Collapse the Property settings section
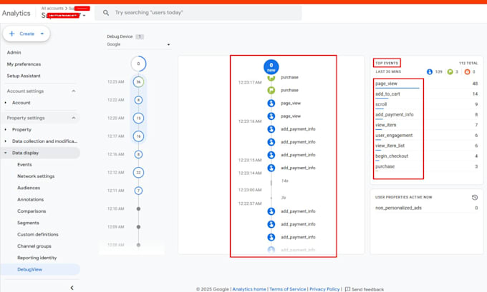Viewport: 487px width, 292px height. [x=74, y=118]
